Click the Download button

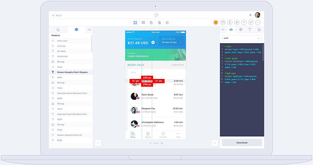pyautogui.click(x=242, y=143)
